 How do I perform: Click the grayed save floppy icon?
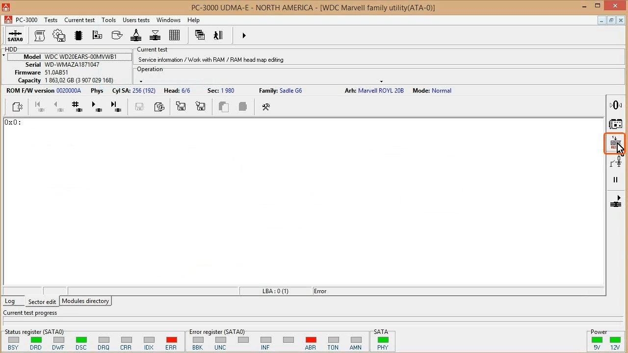[139, 106]
